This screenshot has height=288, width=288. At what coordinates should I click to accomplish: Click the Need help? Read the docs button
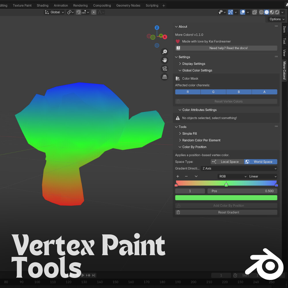[226, 48]
